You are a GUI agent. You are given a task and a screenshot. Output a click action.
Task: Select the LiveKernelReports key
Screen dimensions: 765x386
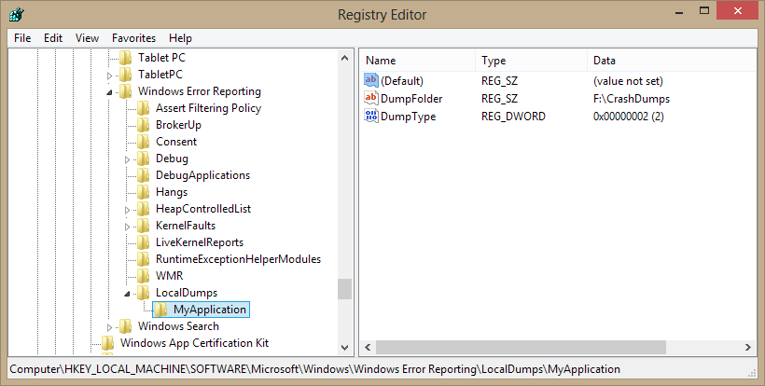tap(200, 242)
